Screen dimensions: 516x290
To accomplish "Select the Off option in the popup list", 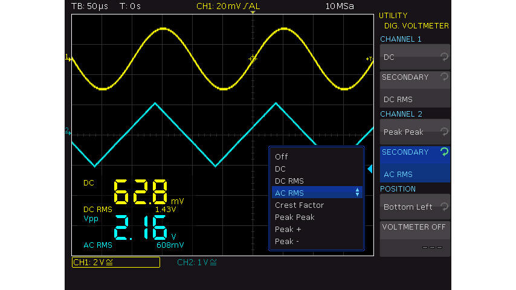I will [x=282, y=156].
